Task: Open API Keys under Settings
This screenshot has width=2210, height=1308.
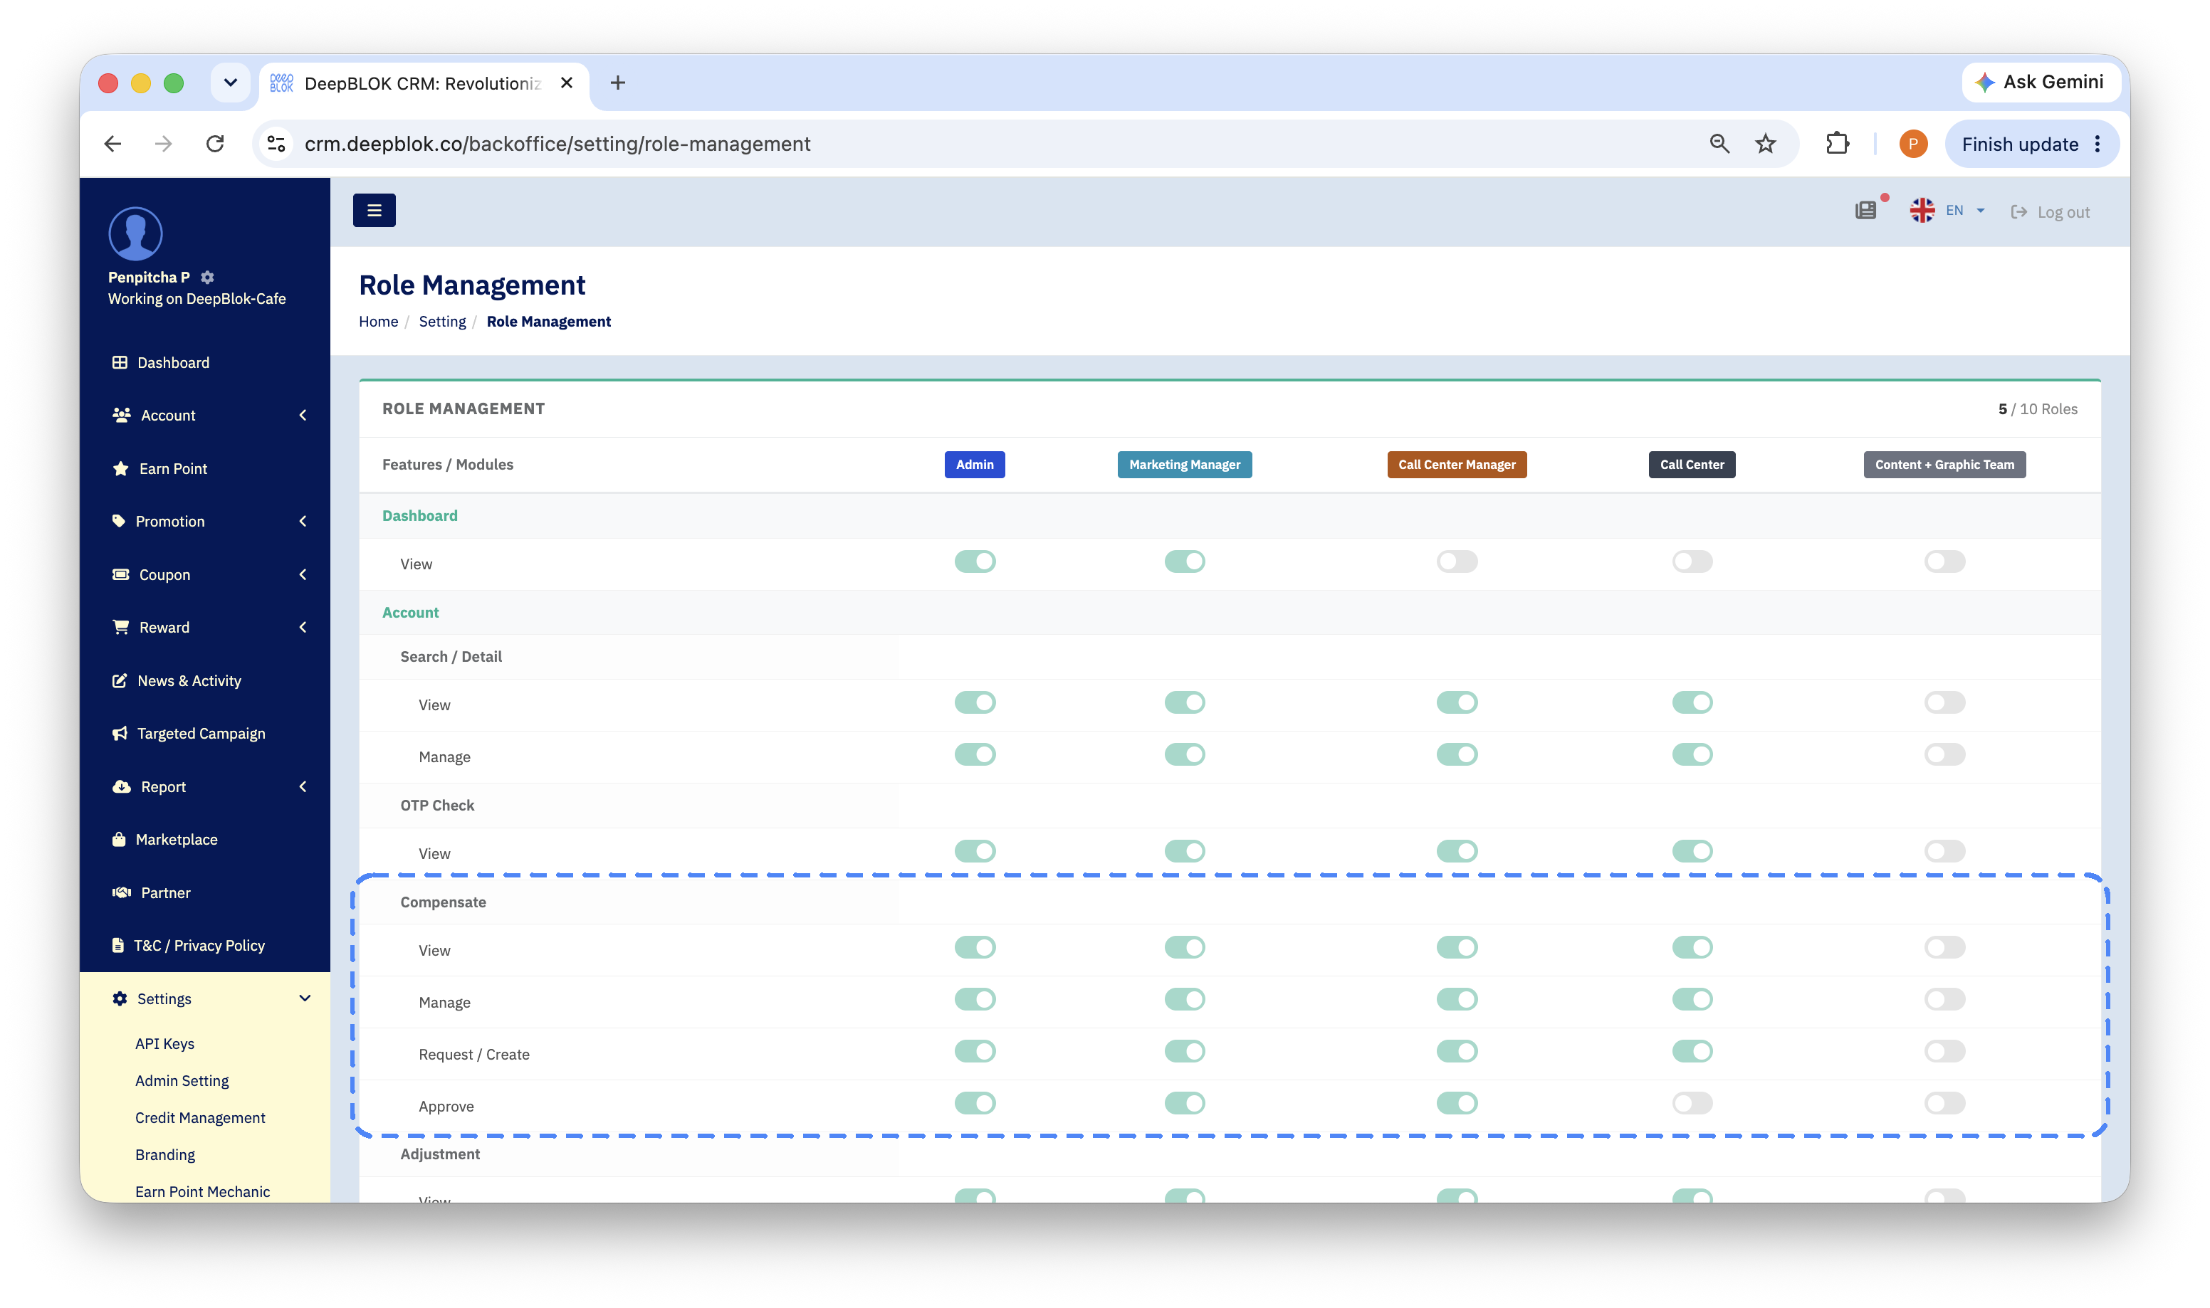Action: point(165,1043)
